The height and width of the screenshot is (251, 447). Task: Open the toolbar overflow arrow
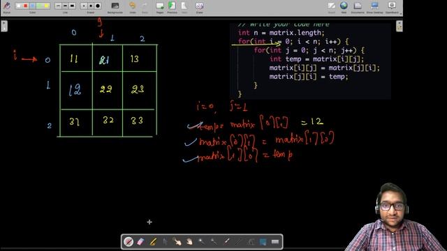401,14
